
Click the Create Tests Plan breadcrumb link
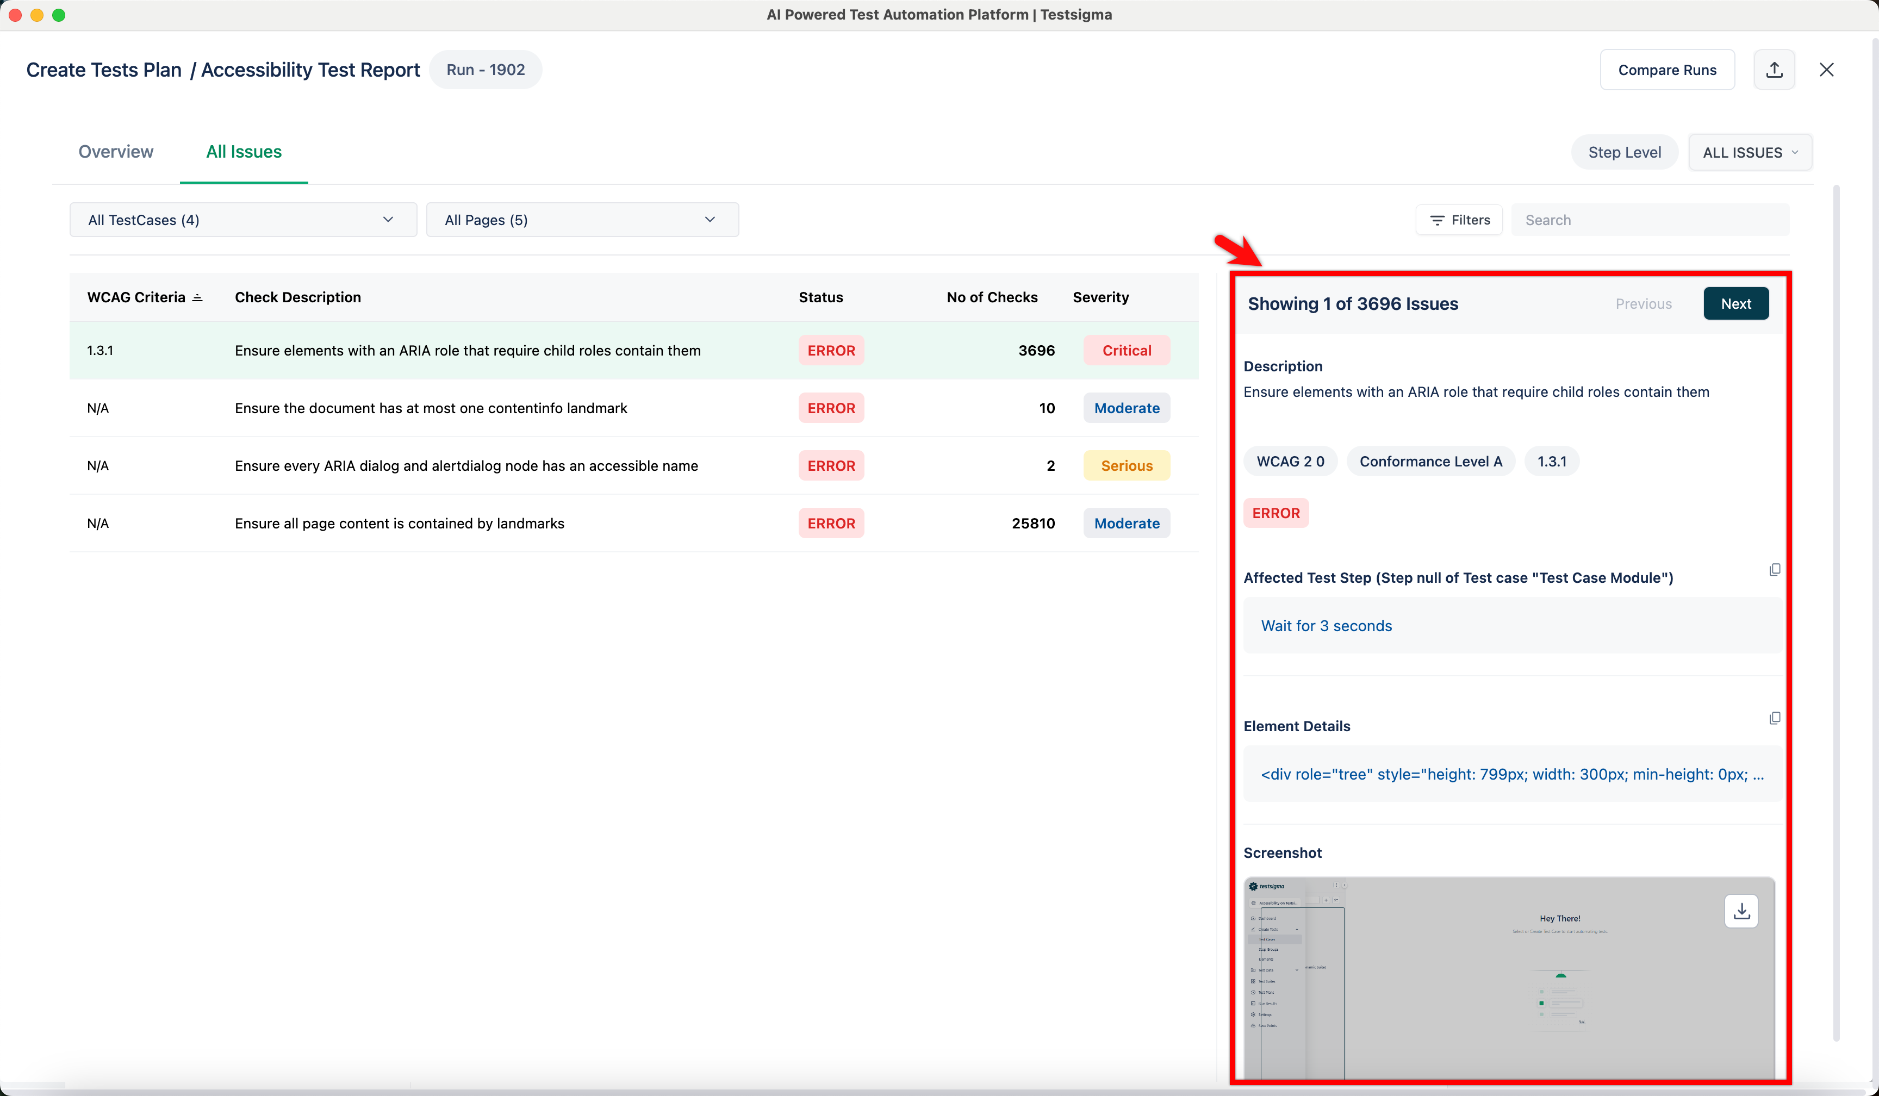[x=104, y=70]
